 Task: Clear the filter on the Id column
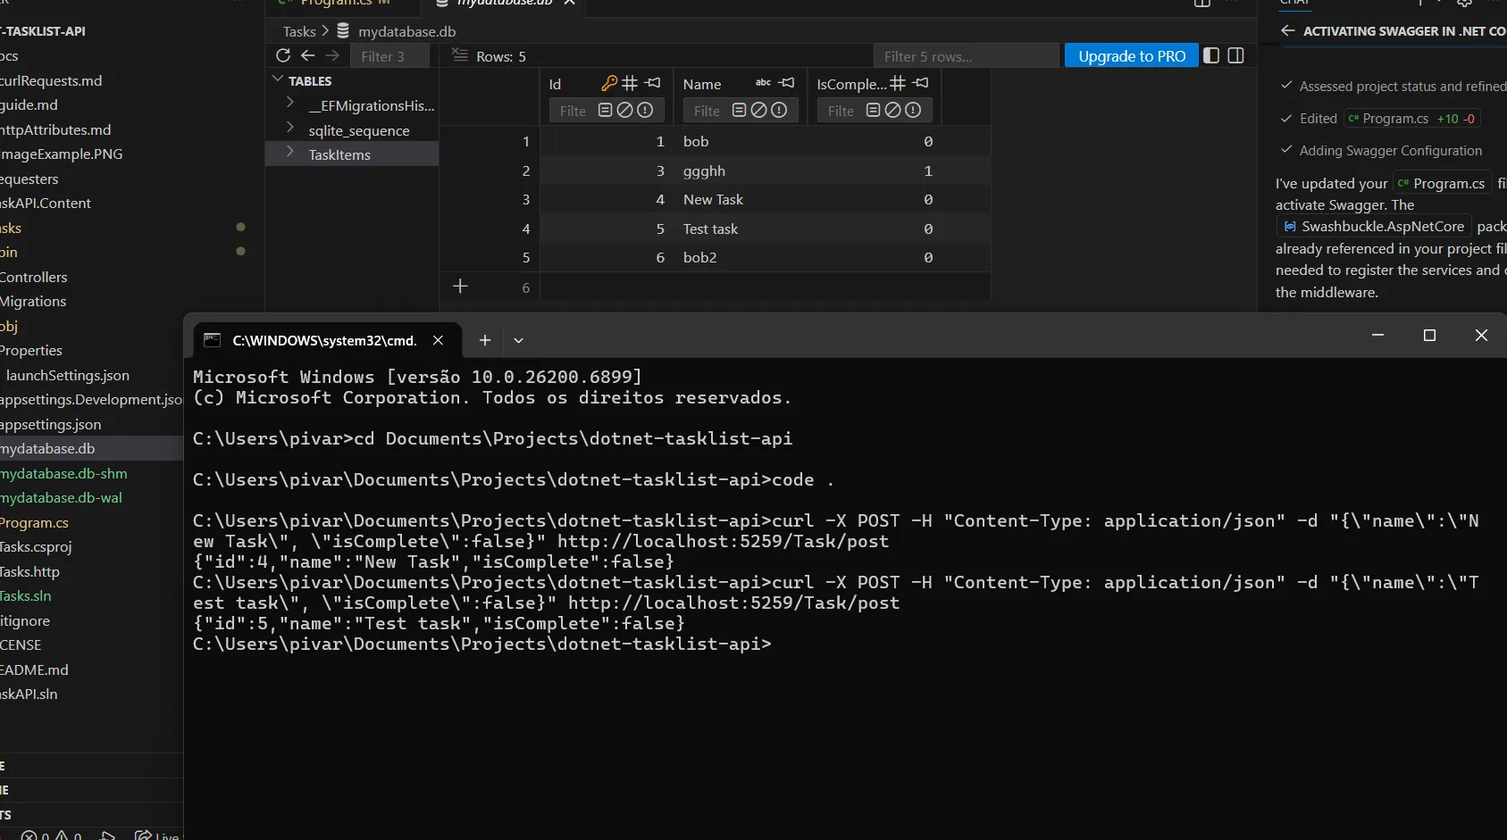pyautogui.click(x=626, y=110)
